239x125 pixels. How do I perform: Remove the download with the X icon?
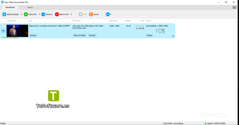173,36
